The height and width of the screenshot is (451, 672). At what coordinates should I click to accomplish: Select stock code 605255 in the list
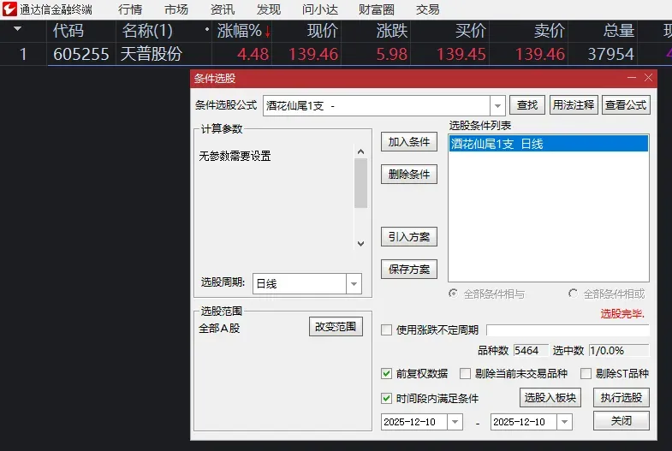tap(81, 54)
